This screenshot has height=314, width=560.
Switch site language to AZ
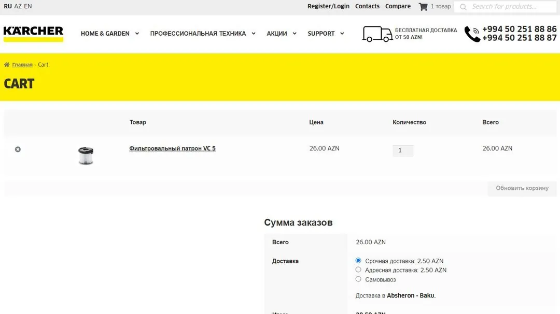click(x=18, y=6)
